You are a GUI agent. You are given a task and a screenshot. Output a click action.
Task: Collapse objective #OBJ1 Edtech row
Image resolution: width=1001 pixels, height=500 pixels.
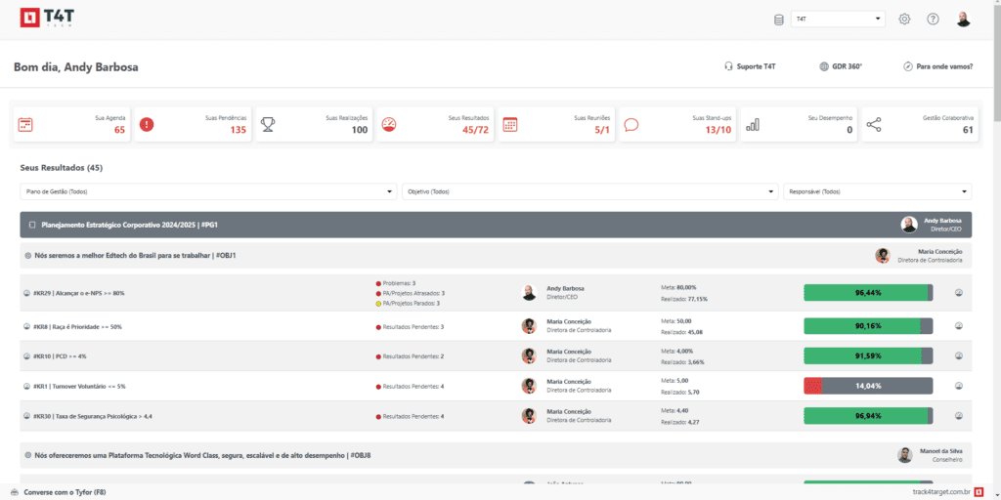pos(27,256)
